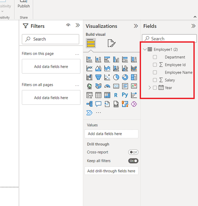Add a Treemap visual
198x206 pixels.
pyautogui.click(x=134, y=77)
